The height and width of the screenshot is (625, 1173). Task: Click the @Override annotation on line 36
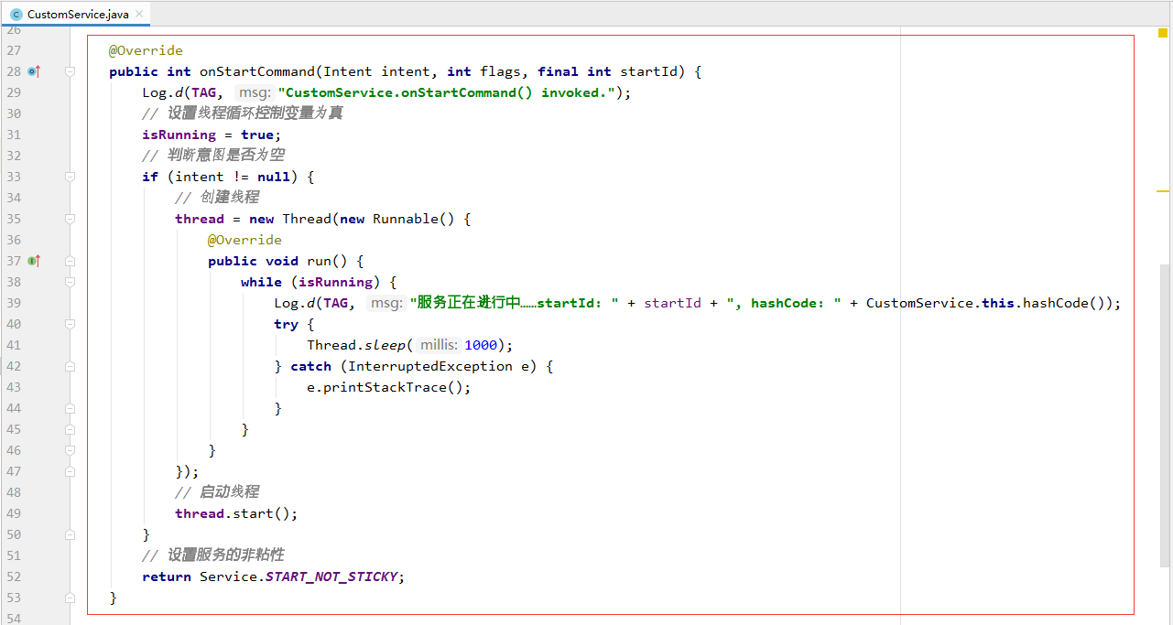click(244, 240)
